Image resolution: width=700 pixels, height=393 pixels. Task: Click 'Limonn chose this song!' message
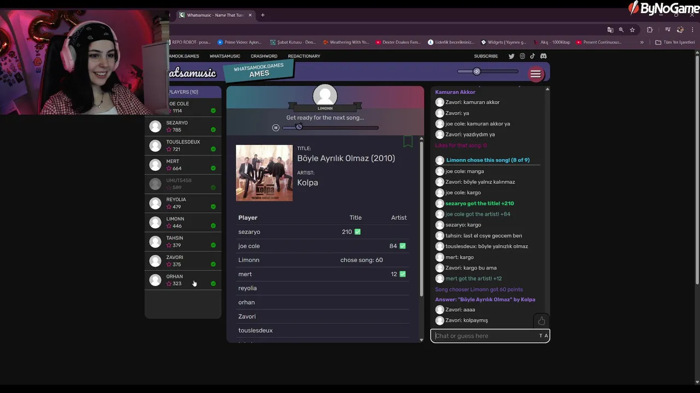click(488, 160)
